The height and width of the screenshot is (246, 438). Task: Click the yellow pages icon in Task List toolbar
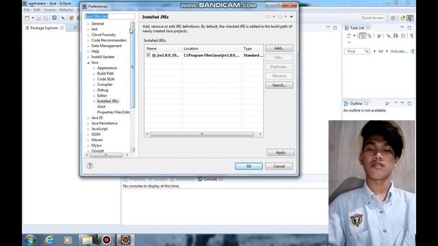(396, 36)
